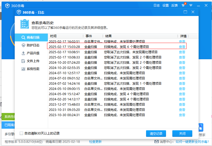Open 设置 in the main window title bar
This screenshot has width=212, height=146.
tap(166, 5)
